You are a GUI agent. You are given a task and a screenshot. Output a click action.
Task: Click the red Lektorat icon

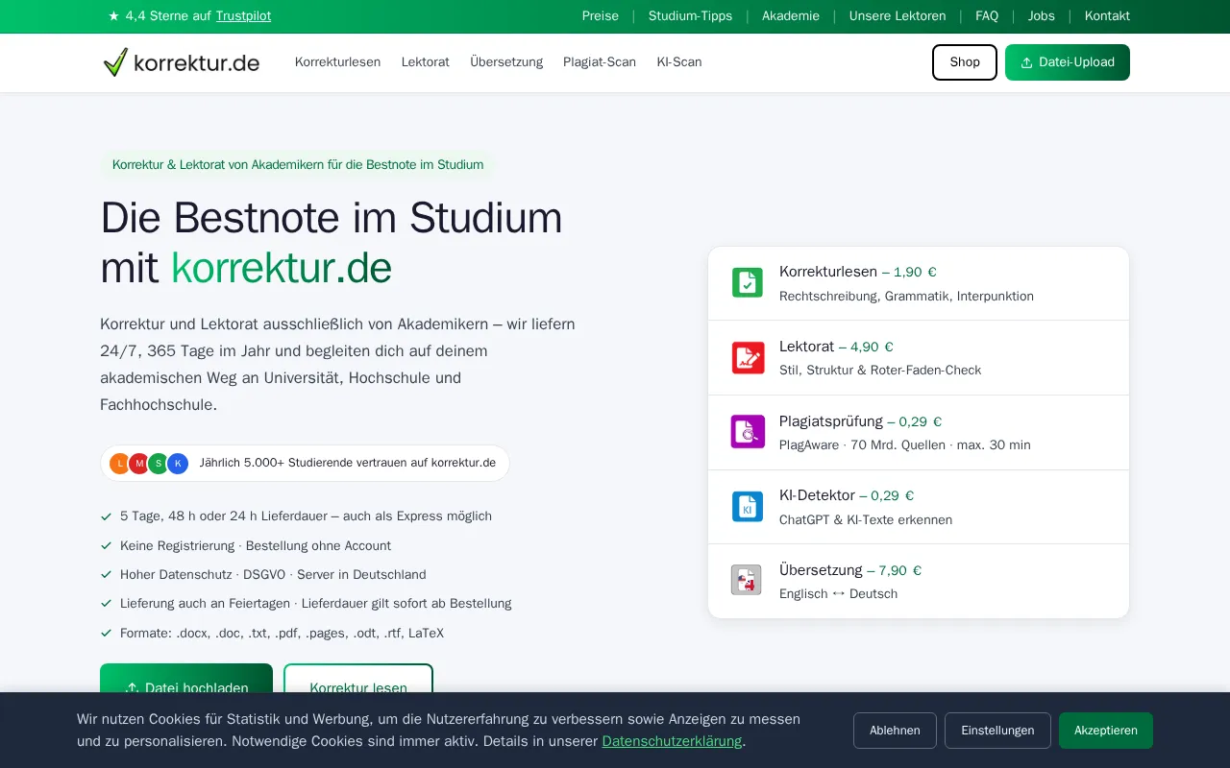coord(747,357)
